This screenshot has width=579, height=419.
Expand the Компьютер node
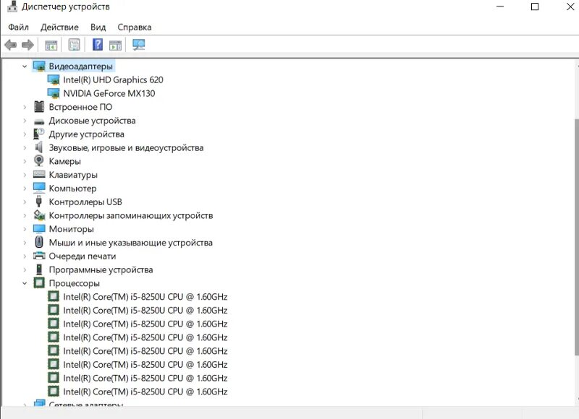coord(25,189)
